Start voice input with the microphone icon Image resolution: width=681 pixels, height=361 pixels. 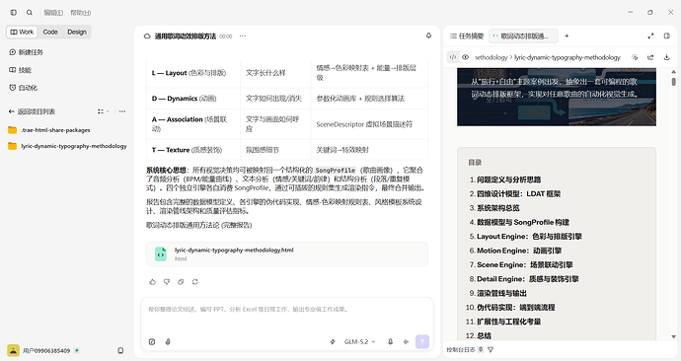[391, 342]
